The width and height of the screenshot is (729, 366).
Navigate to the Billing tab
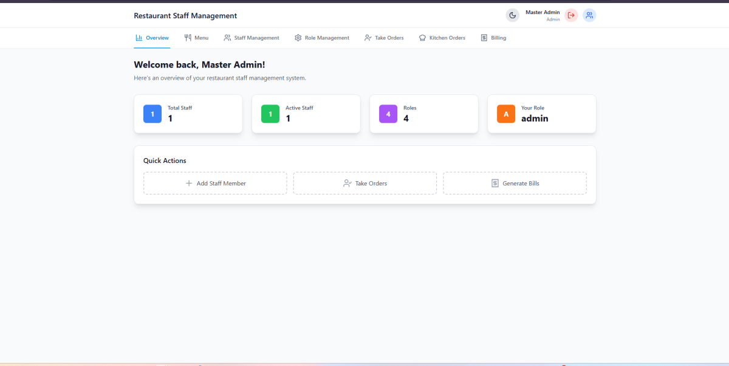coord(493,38)
